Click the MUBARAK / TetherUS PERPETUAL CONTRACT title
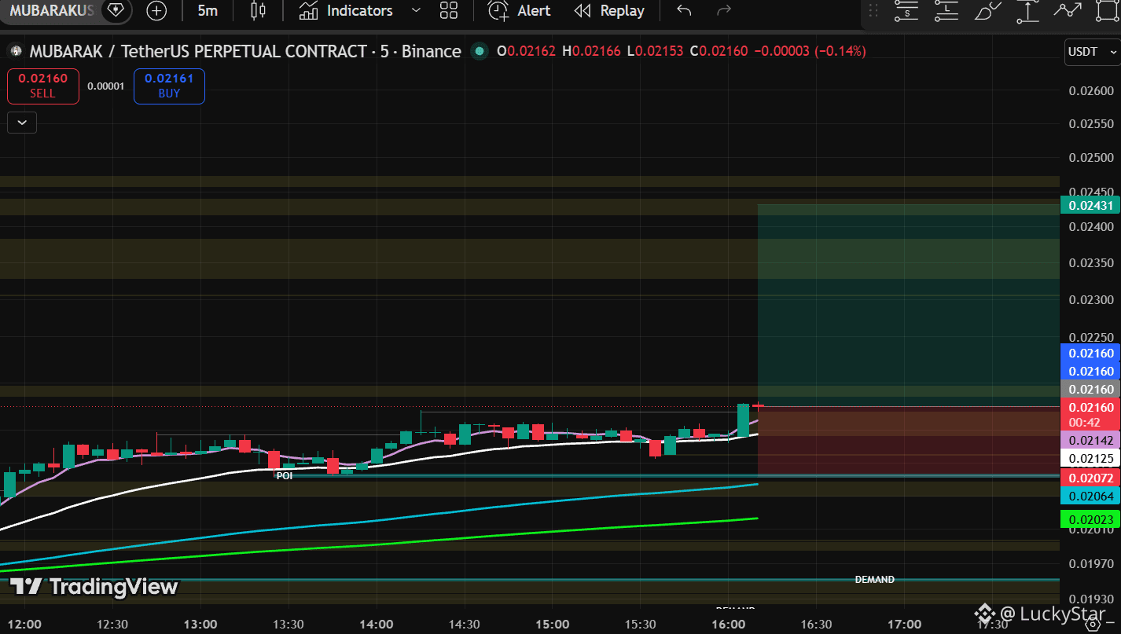 point(245,52)
